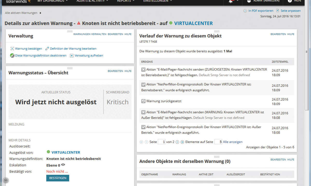Viewport: 311px width, 186px height.
Task: Click the Bestätigt von column header
Action: tap(270, 174)
